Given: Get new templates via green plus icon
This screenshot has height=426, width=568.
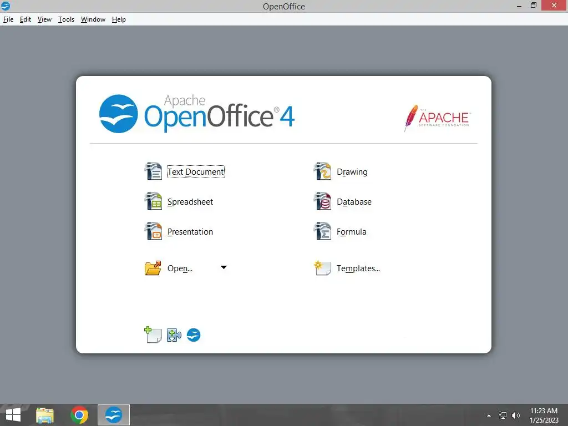Looking at the screenshot, I should 153,334.
